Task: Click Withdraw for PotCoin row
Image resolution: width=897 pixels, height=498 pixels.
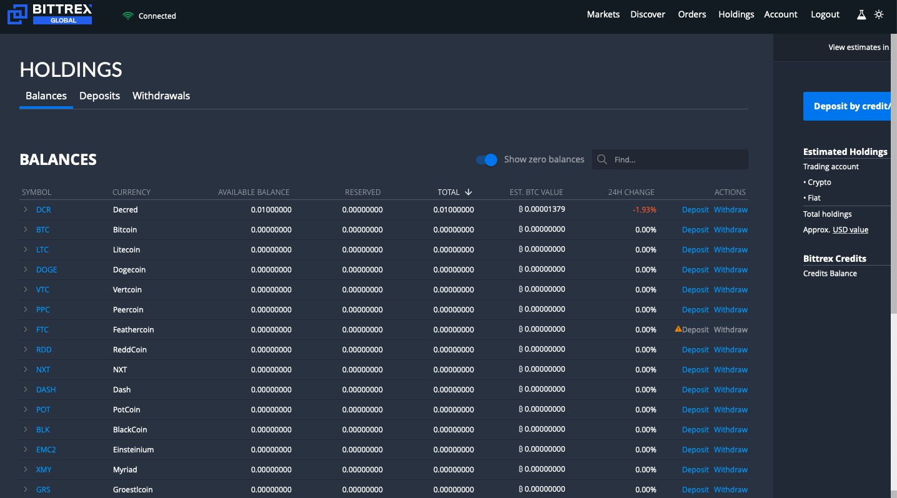Action: (x=731, y=409)
